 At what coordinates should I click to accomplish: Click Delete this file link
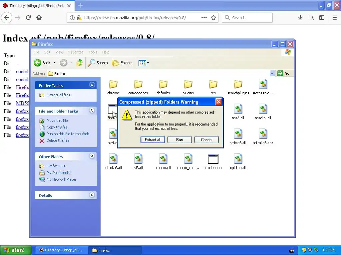pos(58,140)
